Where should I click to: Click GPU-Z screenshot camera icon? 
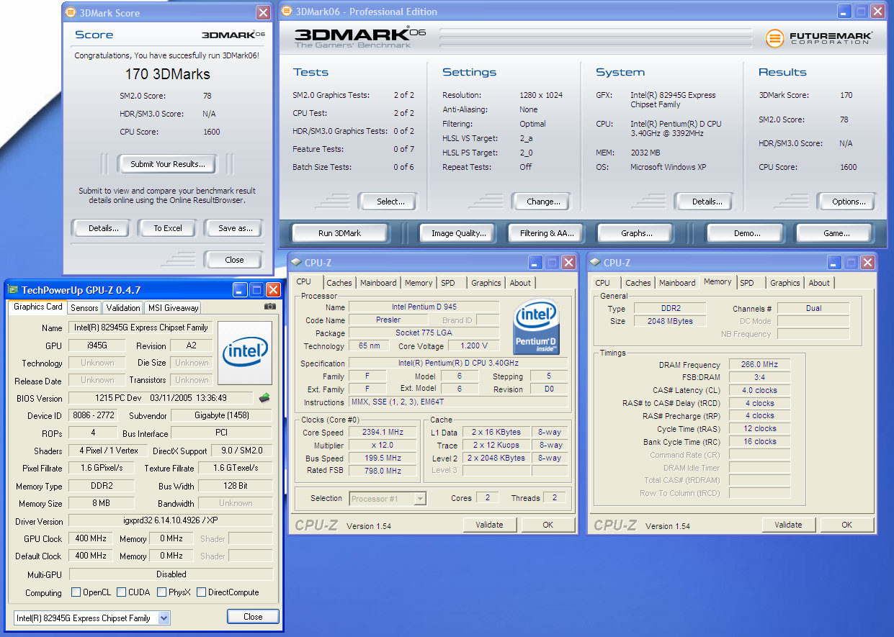[270, 307]
